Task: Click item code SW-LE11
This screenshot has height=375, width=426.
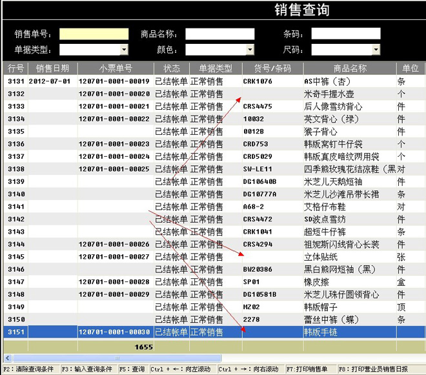Action: coord(258,169)
